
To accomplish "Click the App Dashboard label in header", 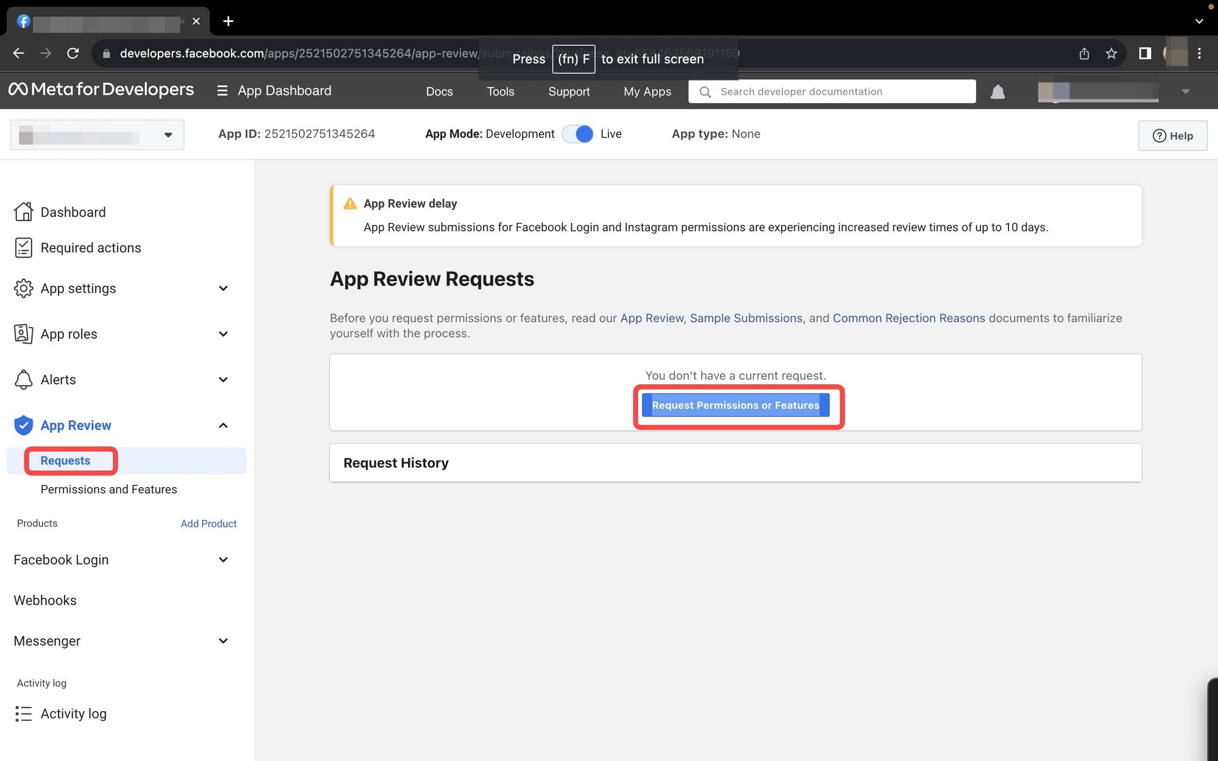I will [284, 91].
